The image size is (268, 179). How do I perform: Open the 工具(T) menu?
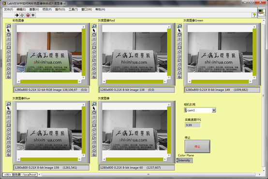tap(73, 9)
